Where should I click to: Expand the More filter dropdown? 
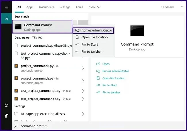tap(94, 7)
